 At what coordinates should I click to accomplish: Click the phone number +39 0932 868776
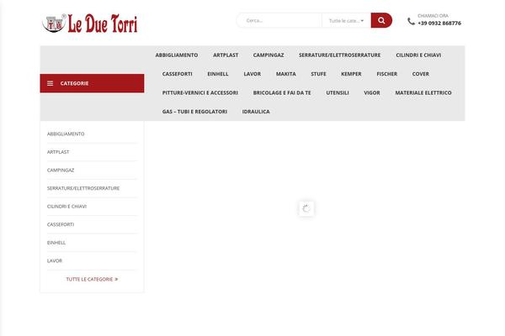(x=439, y=24)
